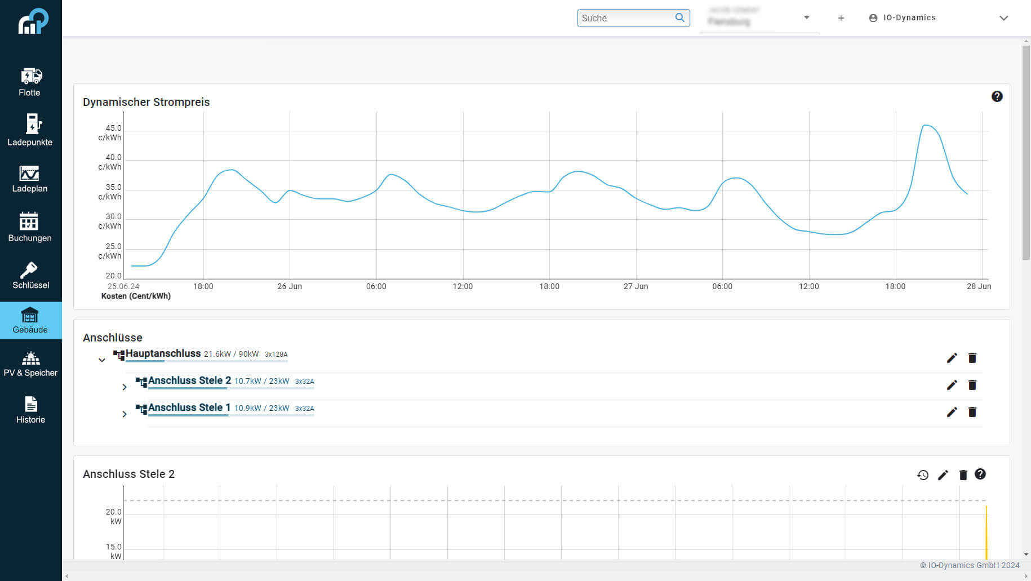Open PV & Speicher section

(30, 364)
